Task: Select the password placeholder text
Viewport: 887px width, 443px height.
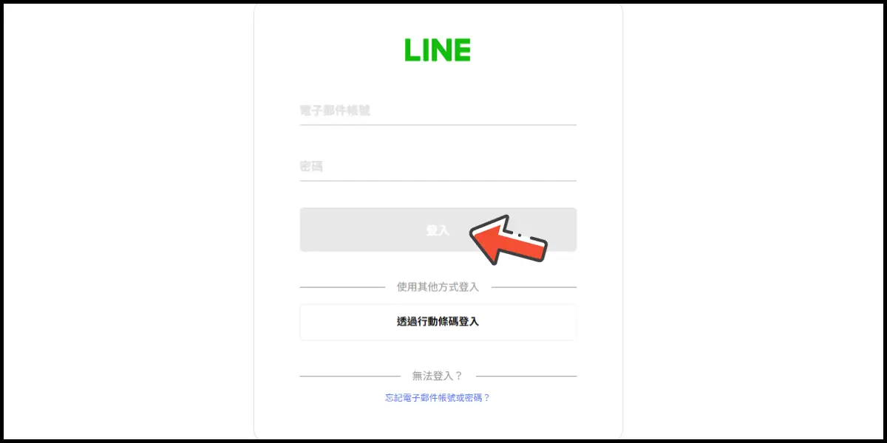Action: [x=311, y=167]
